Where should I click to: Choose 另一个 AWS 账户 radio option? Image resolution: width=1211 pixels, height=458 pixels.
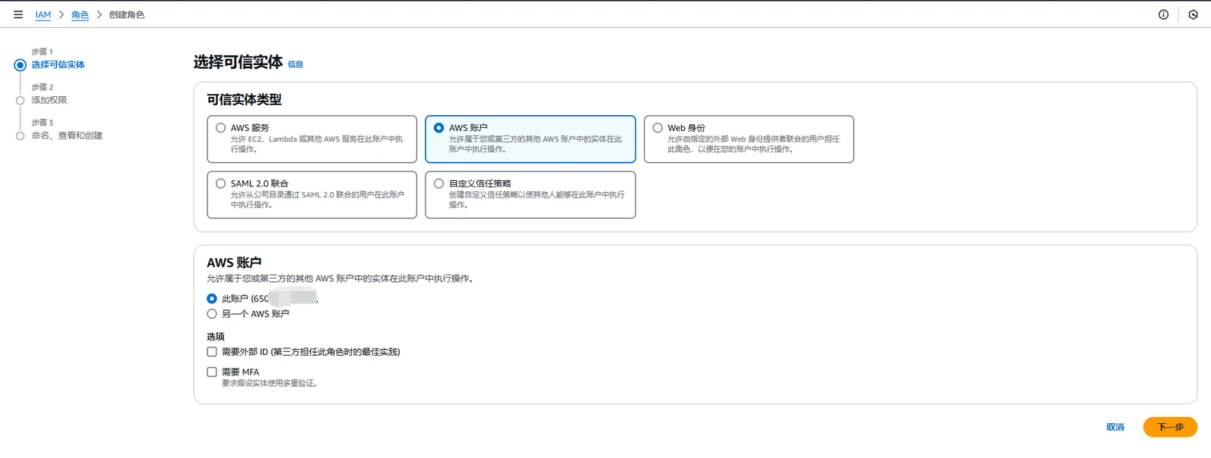(x=212, y=313)
